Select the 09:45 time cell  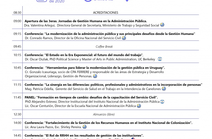(x=17, y=46)
